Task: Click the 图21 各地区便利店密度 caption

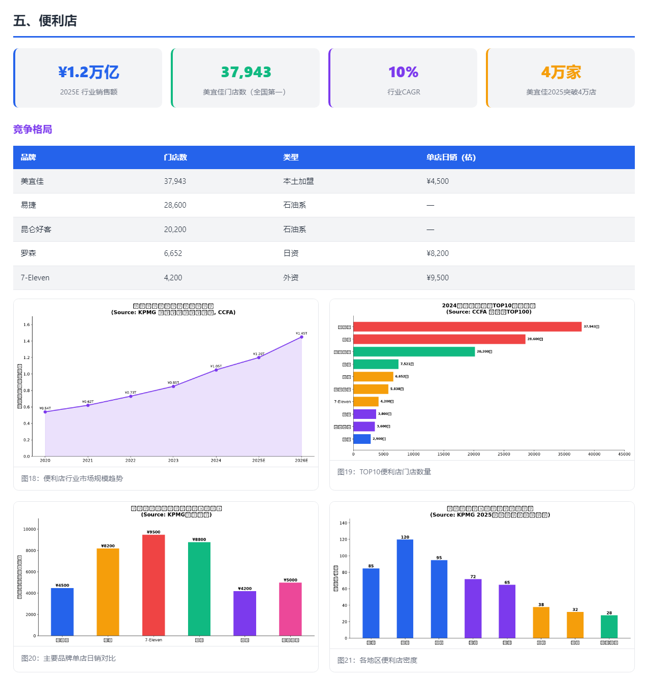Action: tap(377, 660)
